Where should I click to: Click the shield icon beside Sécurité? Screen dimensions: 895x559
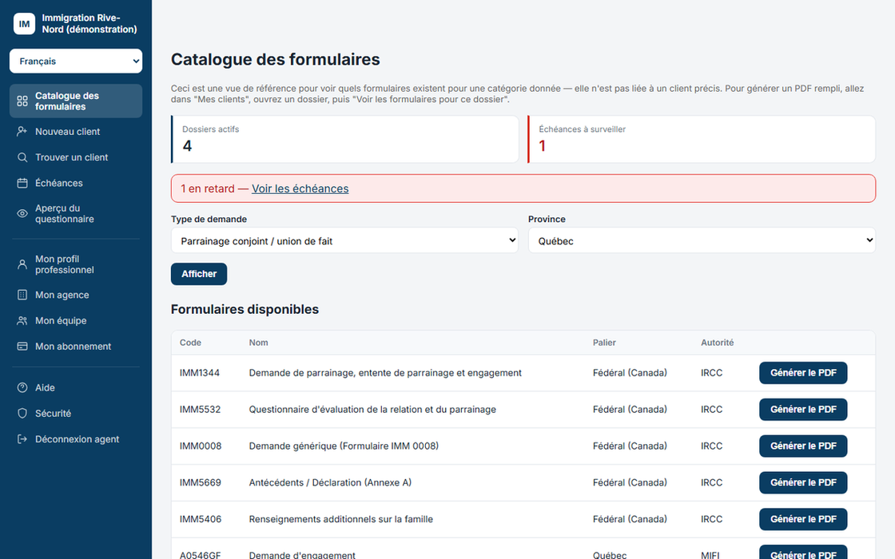pos(22,414)
